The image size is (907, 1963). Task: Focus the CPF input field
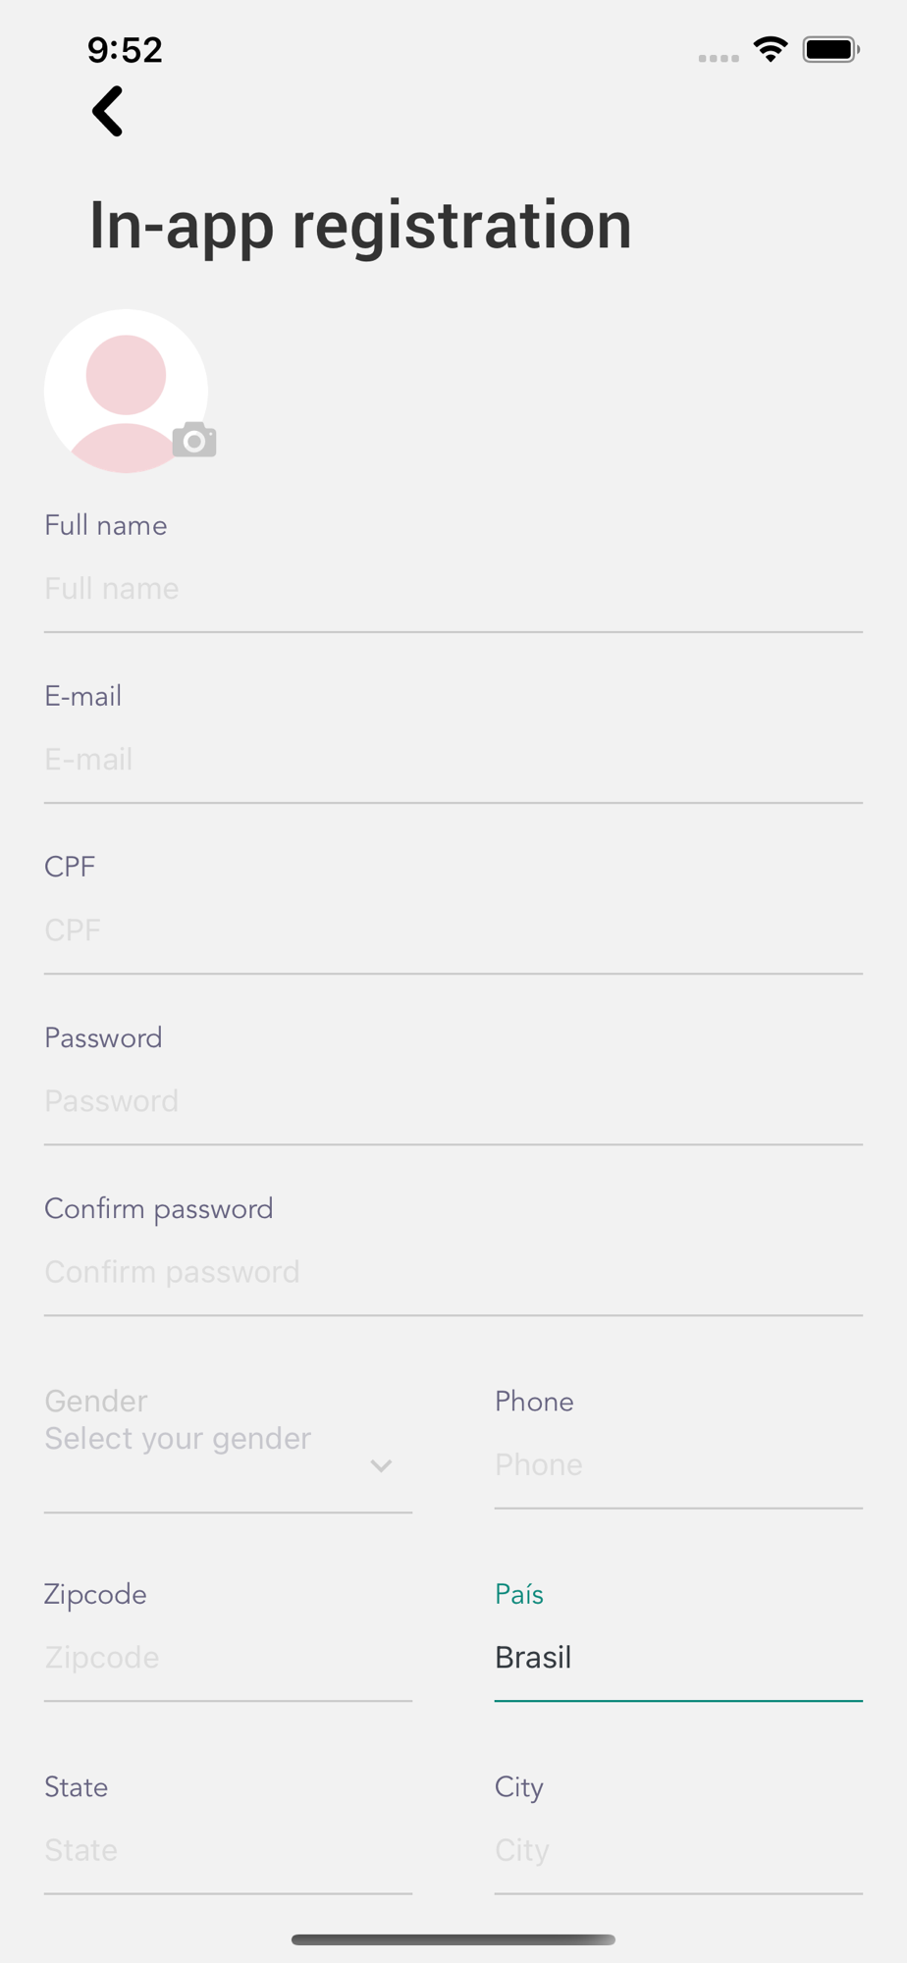453,930
